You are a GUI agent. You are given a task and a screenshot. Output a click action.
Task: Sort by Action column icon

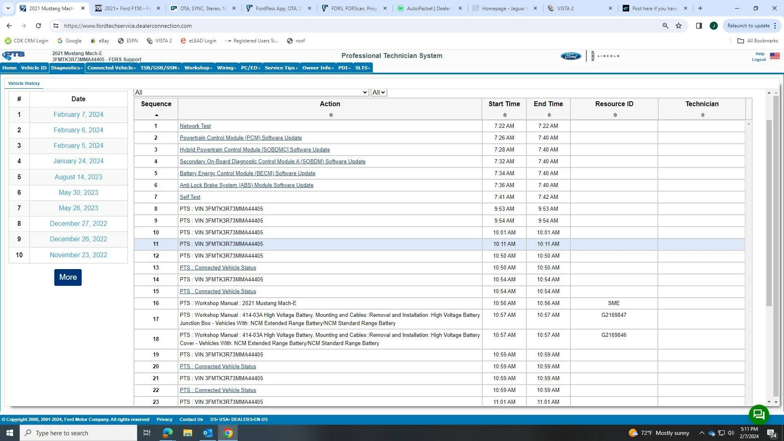pyautogui.click(x=331, y=115)
